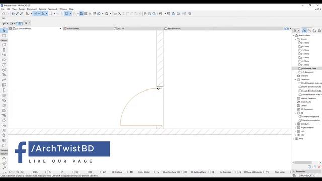Open the grid options dropdown arrow
This screenshot has height=181, width=322.
[x=54, y=14]
